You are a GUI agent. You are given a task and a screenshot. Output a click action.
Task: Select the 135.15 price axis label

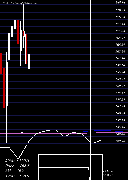pyautogui.click(x=120, y=127)
